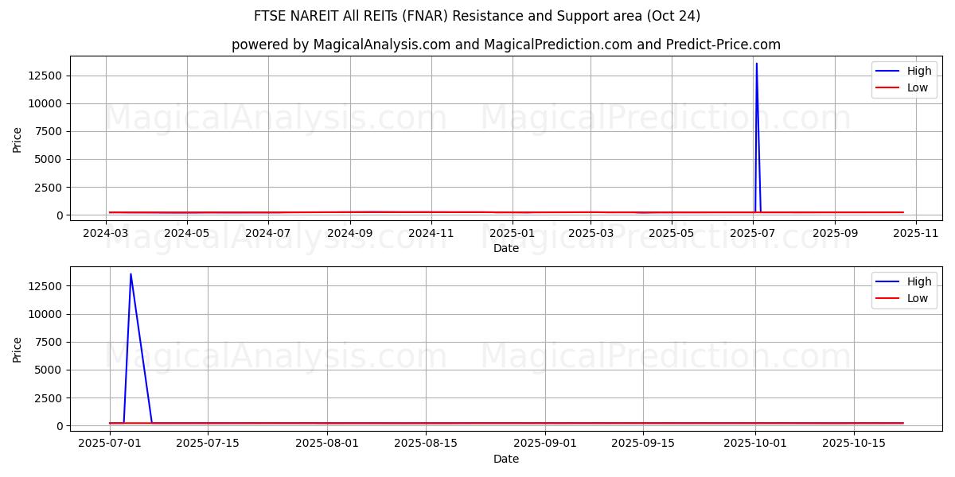Click the 7500 price tick on bottom chart

point(49,342)
